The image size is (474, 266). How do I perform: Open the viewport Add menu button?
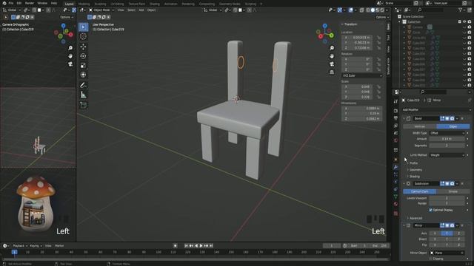pyautogui.click(x=141, y=10)
